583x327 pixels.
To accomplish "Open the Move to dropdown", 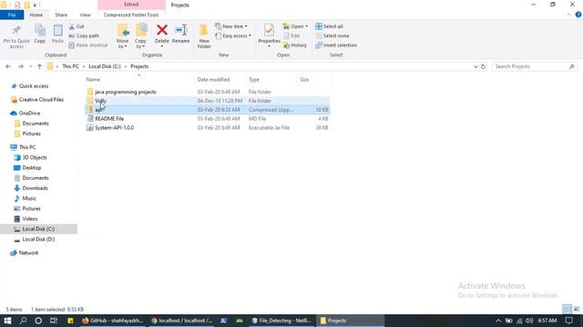I will pyautogui.click(x=123, y=36).
